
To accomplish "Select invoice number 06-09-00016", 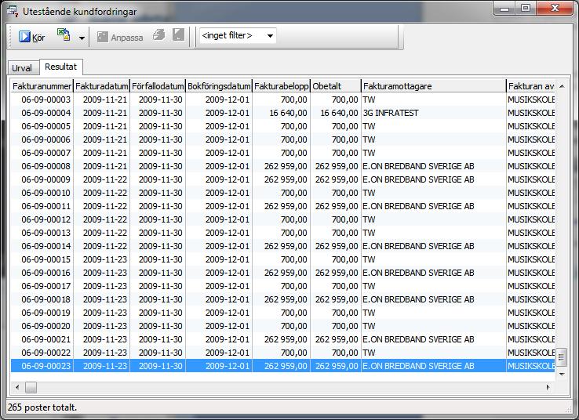I will tap(46, 273).
